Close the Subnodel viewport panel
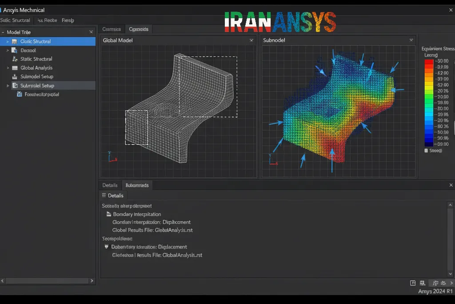455x304 pixels. coord(411,40)
